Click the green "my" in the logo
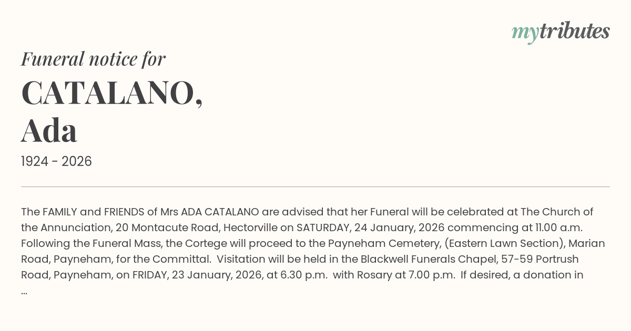Screen dimensions: 631x331 [x=525, y=33]
